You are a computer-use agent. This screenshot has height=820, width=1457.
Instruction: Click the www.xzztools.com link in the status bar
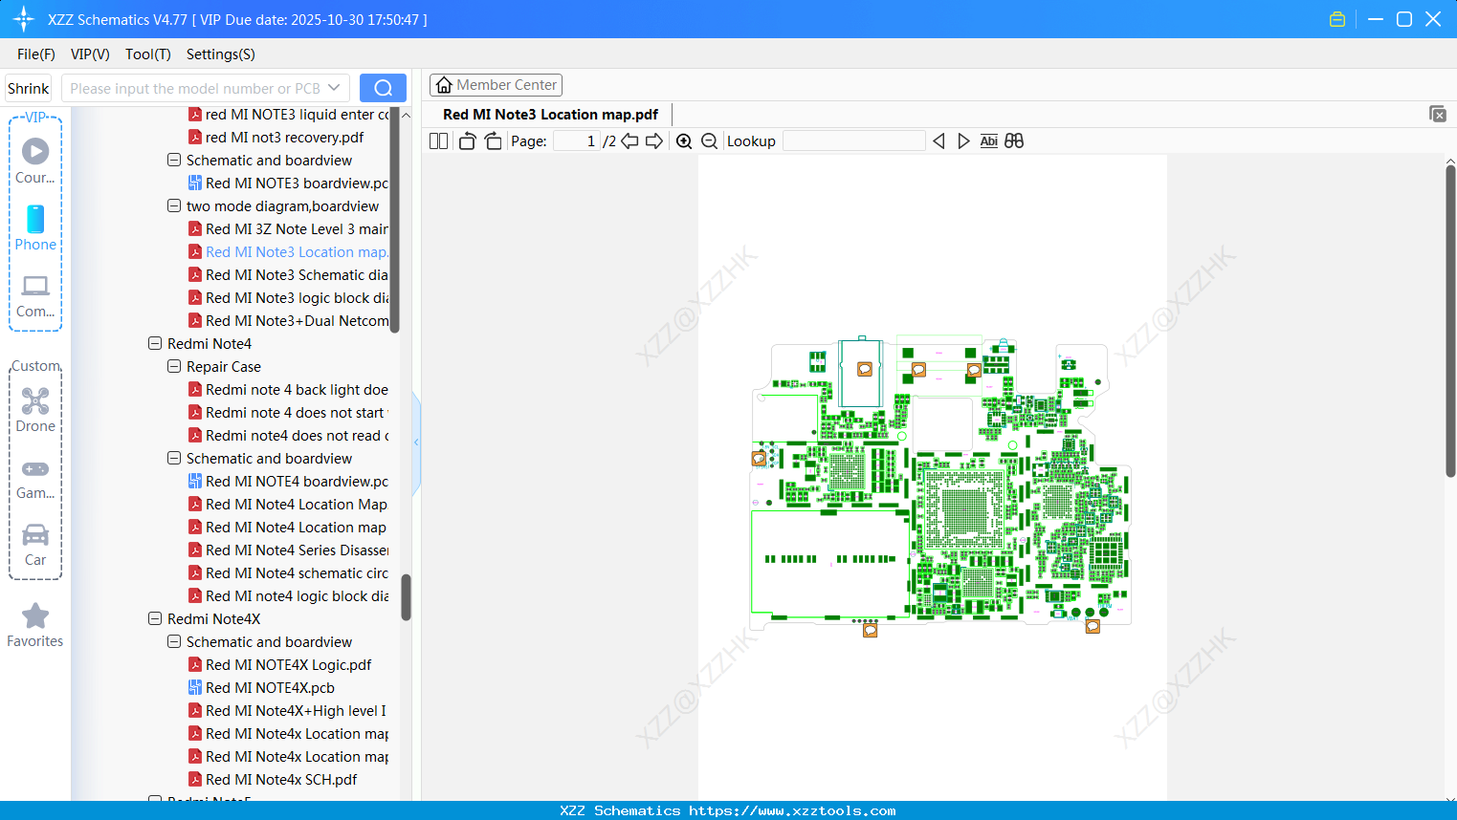click(792, 810)
